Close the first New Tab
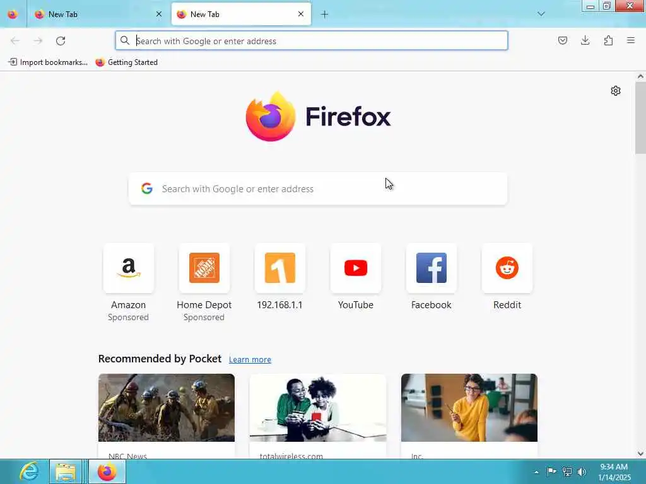 click(x=159, y=14)
